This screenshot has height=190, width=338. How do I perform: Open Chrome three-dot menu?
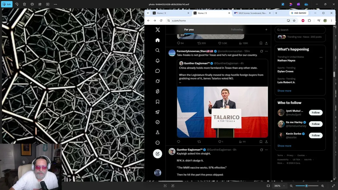pos(331,21)
